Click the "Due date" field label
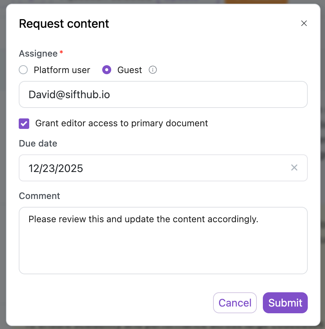 pyautogui.click(x=38, y=143)
